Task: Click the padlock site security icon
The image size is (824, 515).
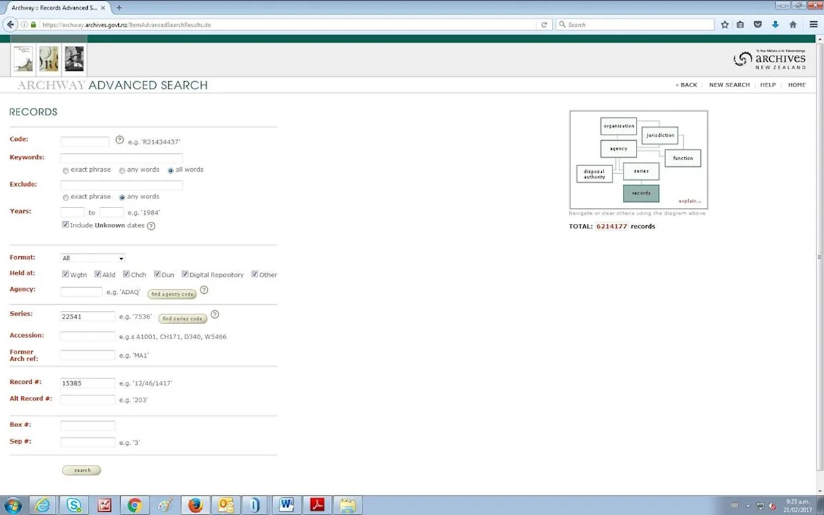Action: (33, 25)
